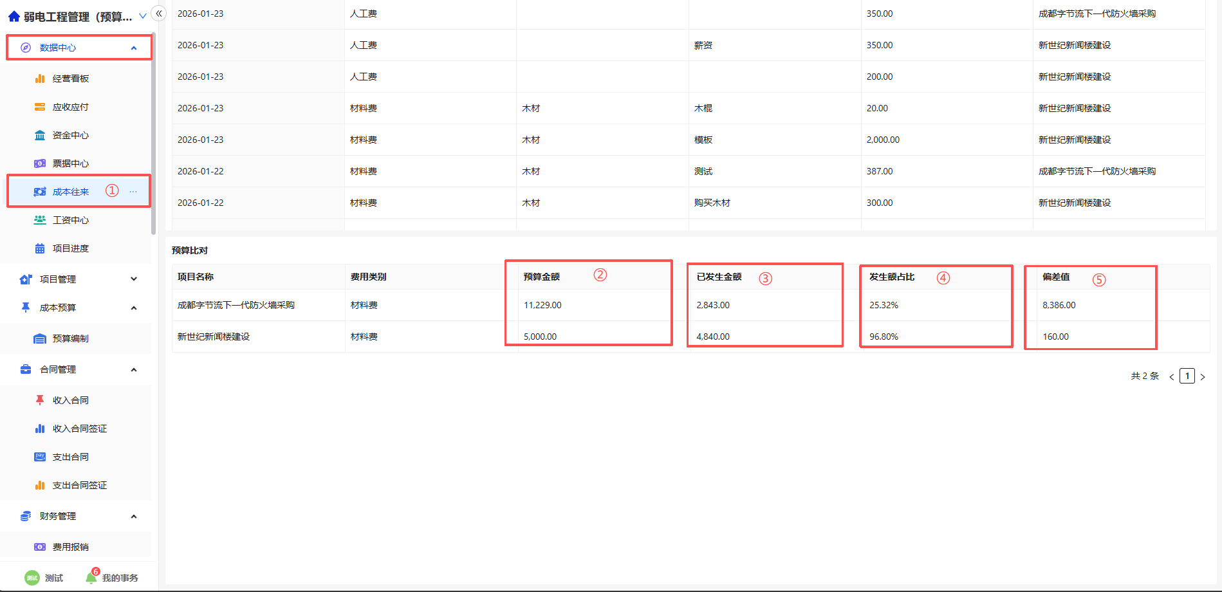Expand the 项目管理 menu section
Screen dimensions: 1222x592
134,279
